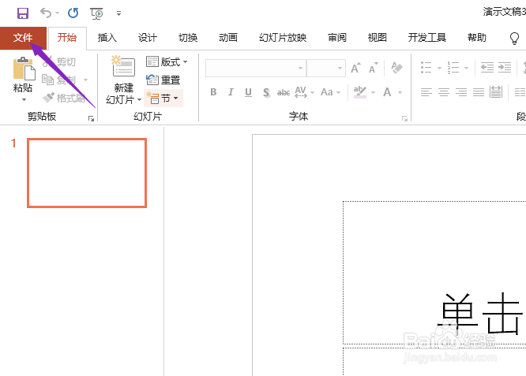Open the 文件 tab
The image size is (526, 376).
(23, 38)
